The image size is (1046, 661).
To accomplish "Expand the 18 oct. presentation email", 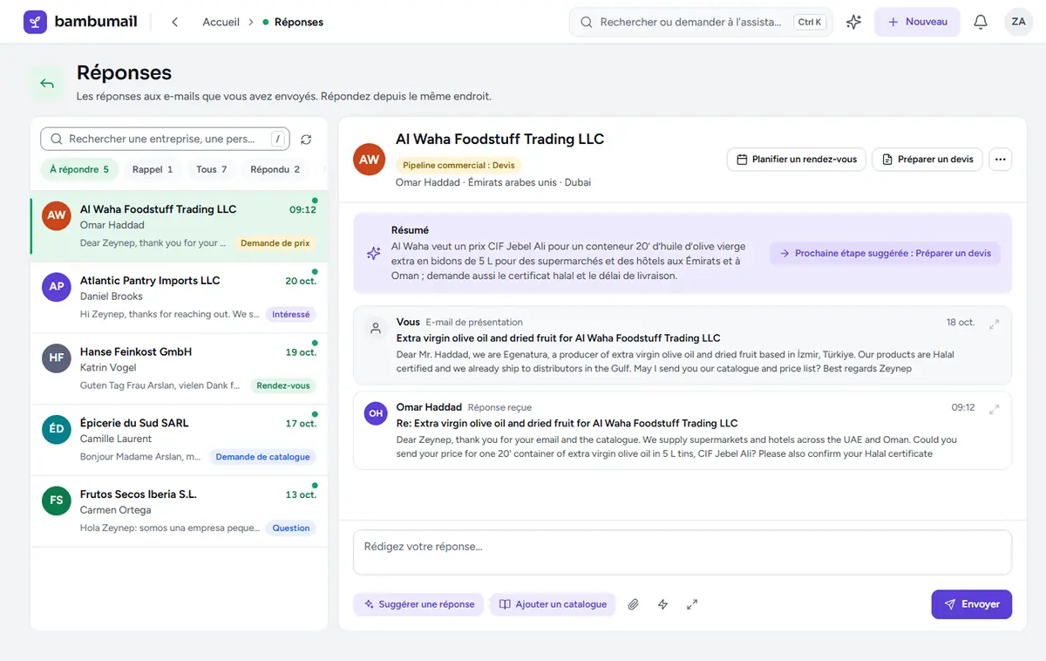I will point(994,324).
